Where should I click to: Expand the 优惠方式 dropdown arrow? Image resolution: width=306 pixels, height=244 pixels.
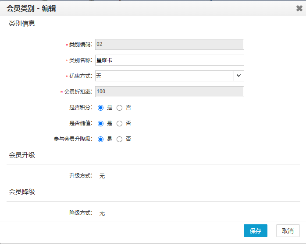pyautogui.click(x=239, y=76)
